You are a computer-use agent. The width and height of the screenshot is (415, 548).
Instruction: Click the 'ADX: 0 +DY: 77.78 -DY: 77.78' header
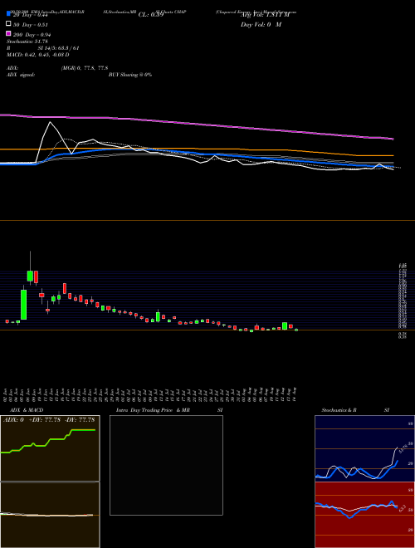pyautogui.click(x=49, y=419)
